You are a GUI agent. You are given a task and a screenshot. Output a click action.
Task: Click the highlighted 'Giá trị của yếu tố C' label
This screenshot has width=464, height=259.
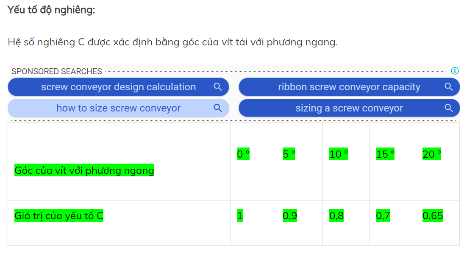pyautogui.click(x=59, y=215)
